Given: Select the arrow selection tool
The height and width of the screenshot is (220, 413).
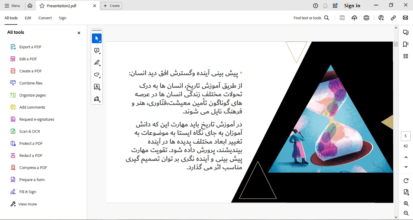Looking at the screenshot, I should [x=97, y=38].
